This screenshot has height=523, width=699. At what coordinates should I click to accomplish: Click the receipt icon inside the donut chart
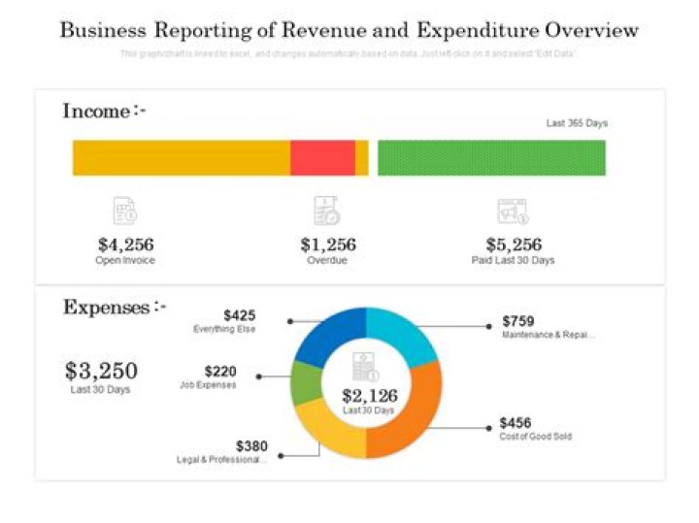366,367
